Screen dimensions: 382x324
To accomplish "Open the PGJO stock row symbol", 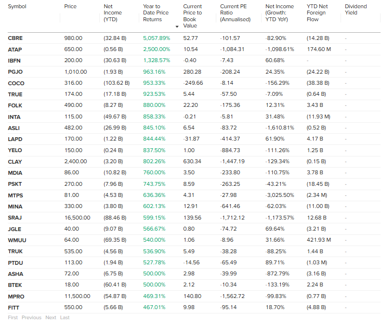I will [x=15, y=72].
